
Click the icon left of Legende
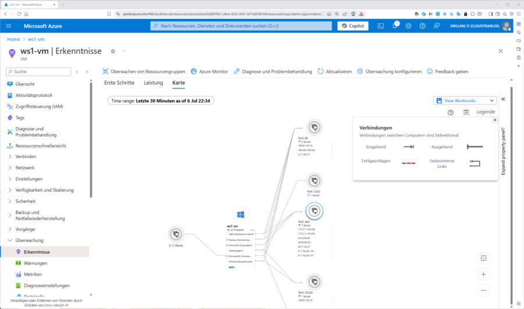[466, 113]
